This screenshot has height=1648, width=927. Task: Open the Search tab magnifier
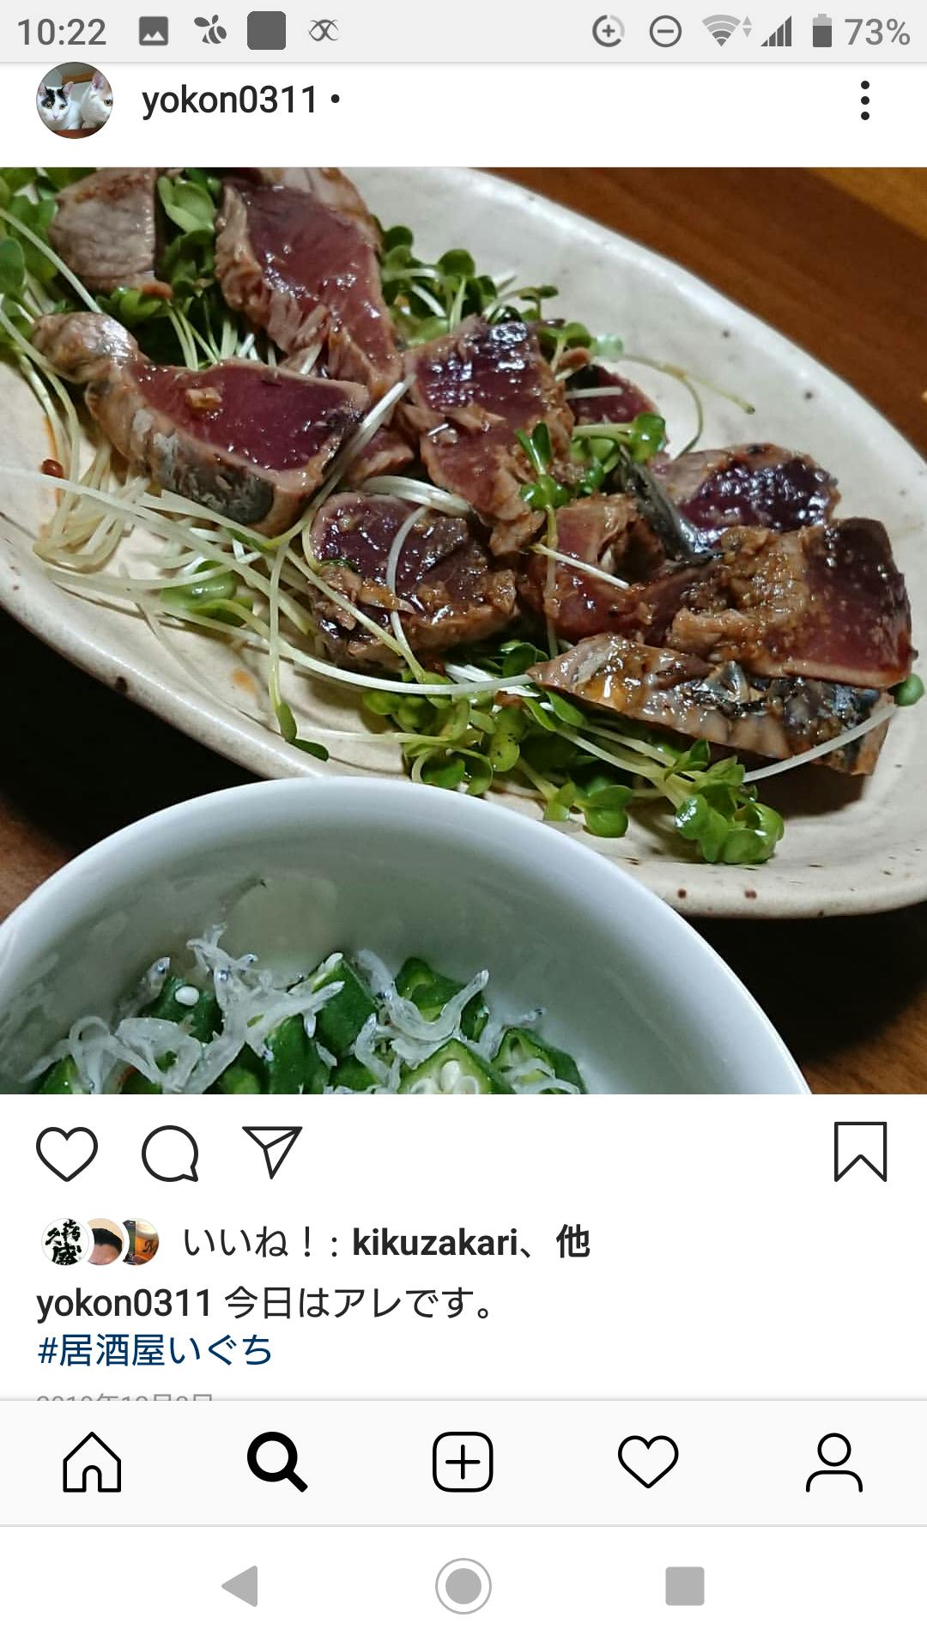[x=277, y=1462]
